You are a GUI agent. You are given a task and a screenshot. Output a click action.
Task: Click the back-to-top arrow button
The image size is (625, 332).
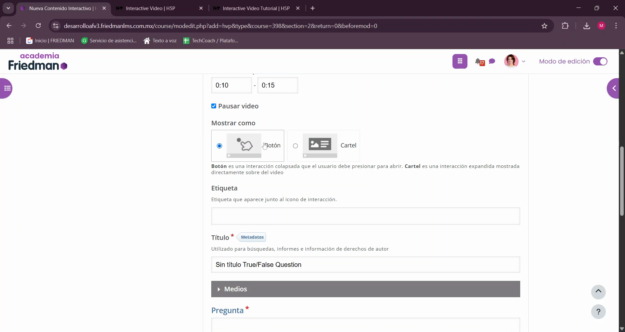click(x=598, y=292)
